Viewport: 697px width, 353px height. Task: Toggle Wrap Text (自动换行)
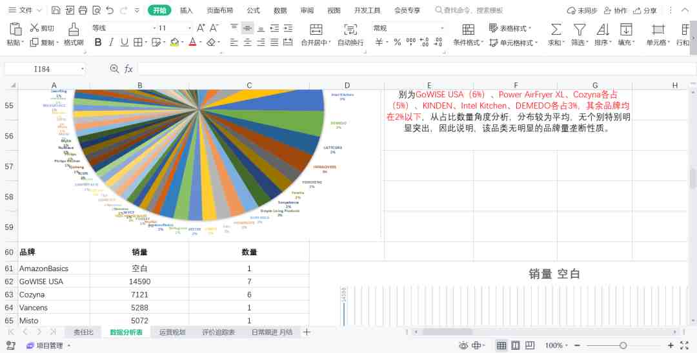point(350,35)
